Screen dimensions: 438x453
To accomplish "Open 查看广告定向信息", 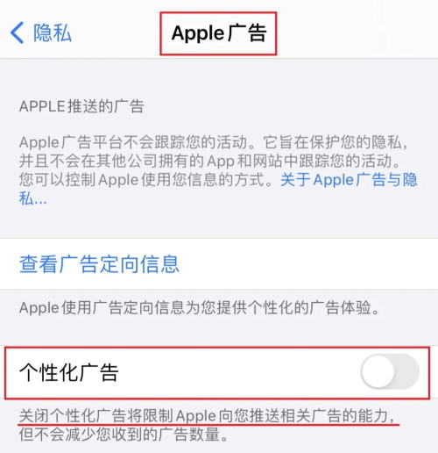I will coord(99,264).
